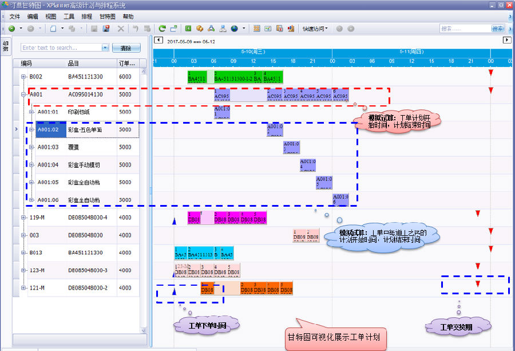Click the export arrow icon beside refresh
This screenshot has height=351, width=515.
tap(173, 28)
